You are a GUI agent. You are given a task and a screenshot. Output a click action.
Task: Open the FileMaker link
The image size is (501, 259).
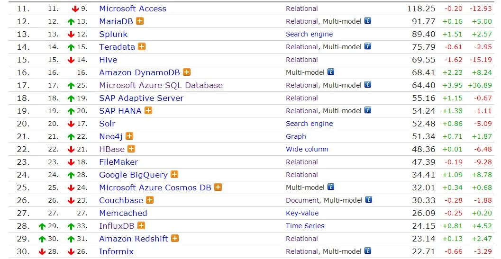click(118, 162)
